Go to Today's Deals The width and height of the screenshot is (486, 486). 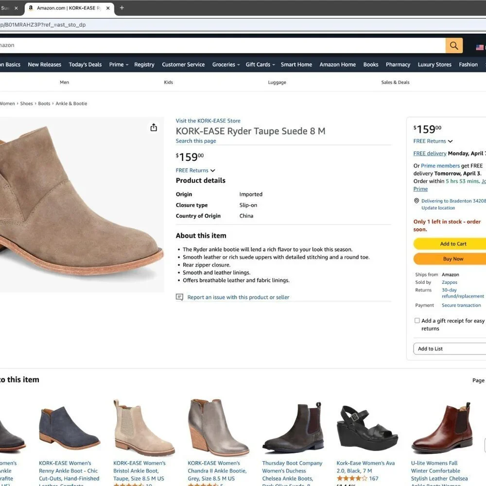85,65
